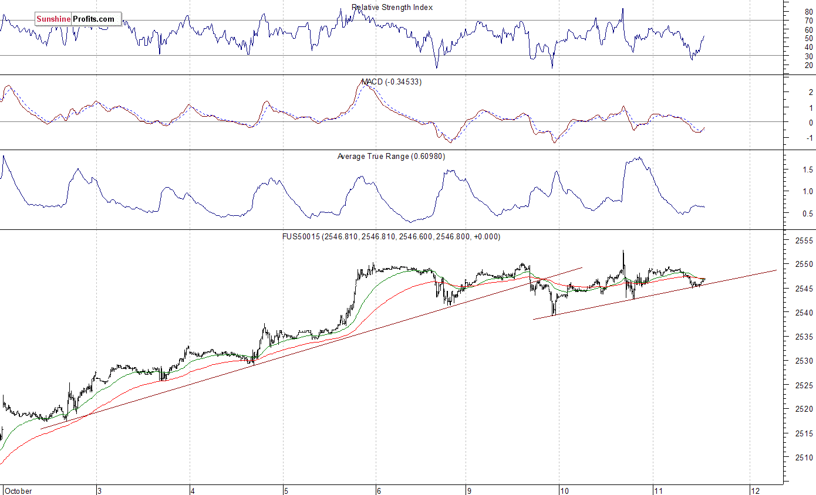Click date label 4 on time axis
This screenshot has height=495, width=816.
point(193,490)
